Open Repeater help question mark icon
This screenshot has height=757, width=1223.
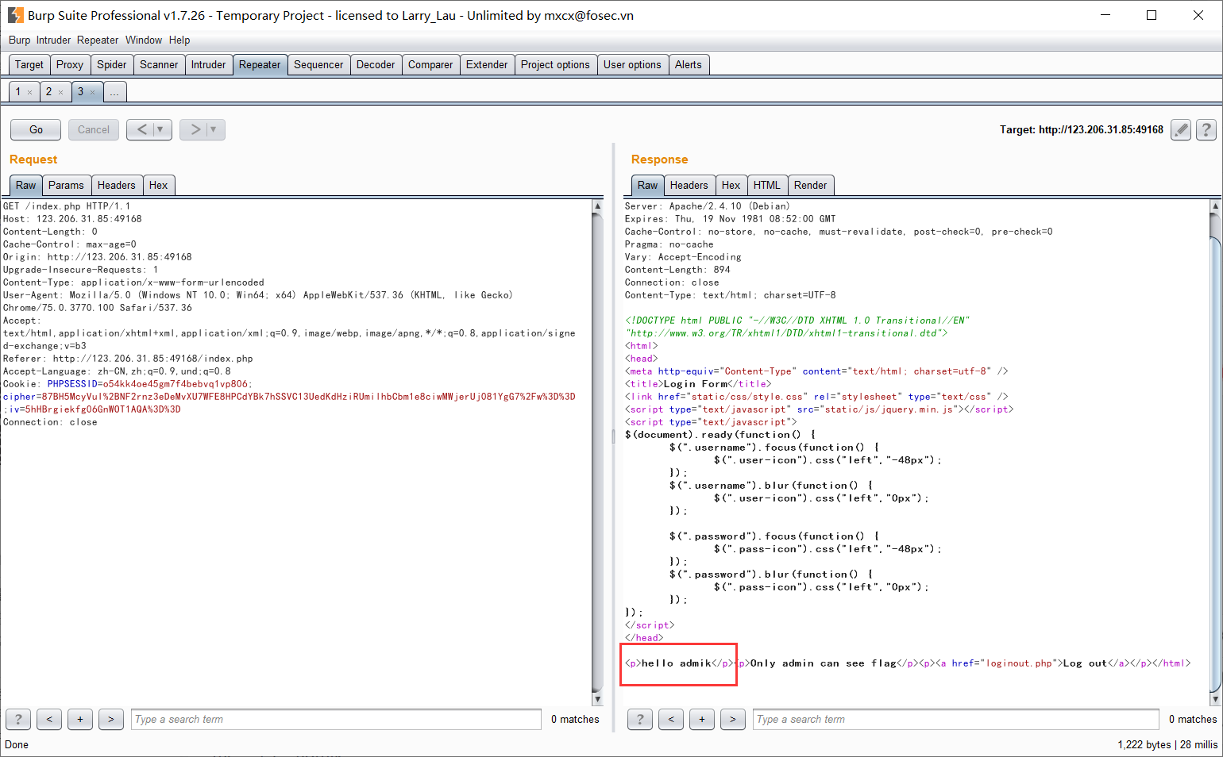[1206, 129]
